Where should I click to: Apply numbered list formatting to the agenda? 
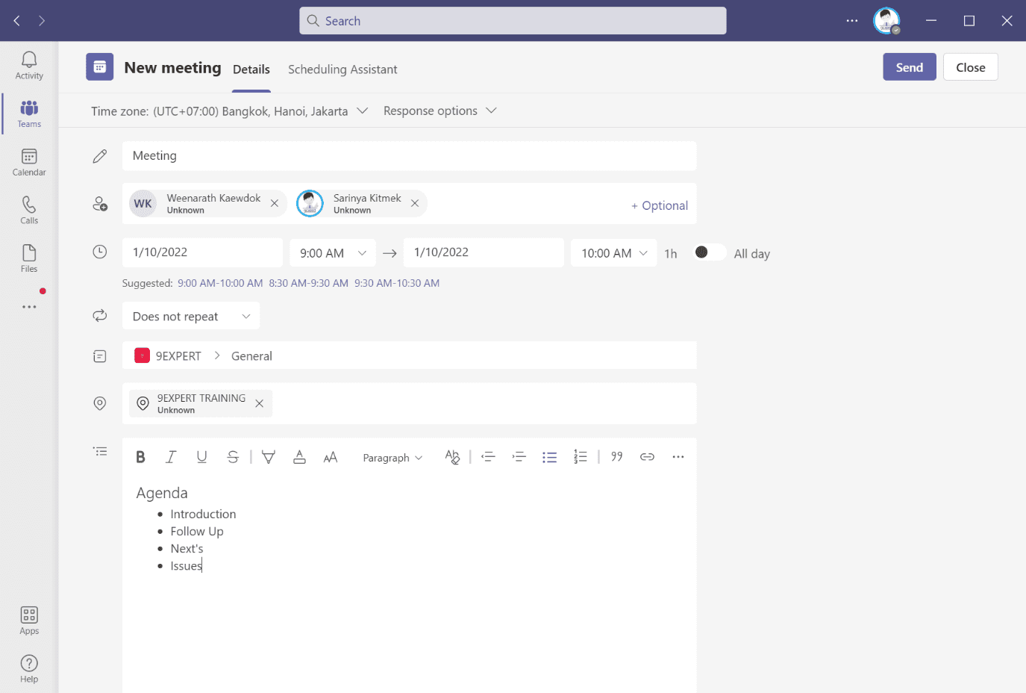pos(581,456)
